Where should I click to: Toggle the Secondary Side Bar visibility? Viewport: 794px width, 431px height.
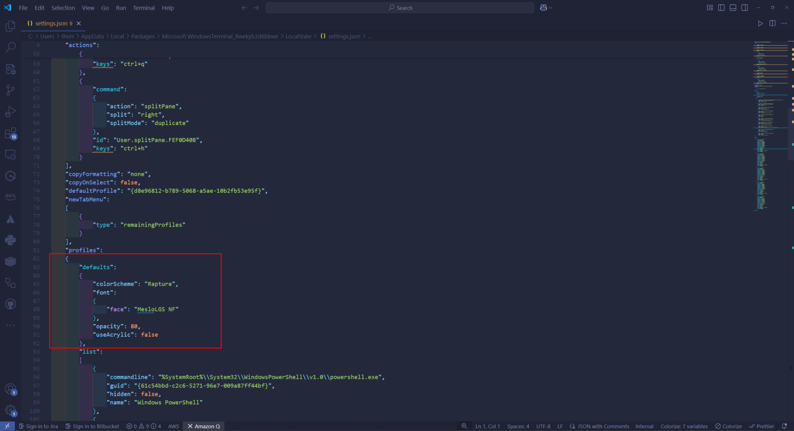[x=744, y=7]
